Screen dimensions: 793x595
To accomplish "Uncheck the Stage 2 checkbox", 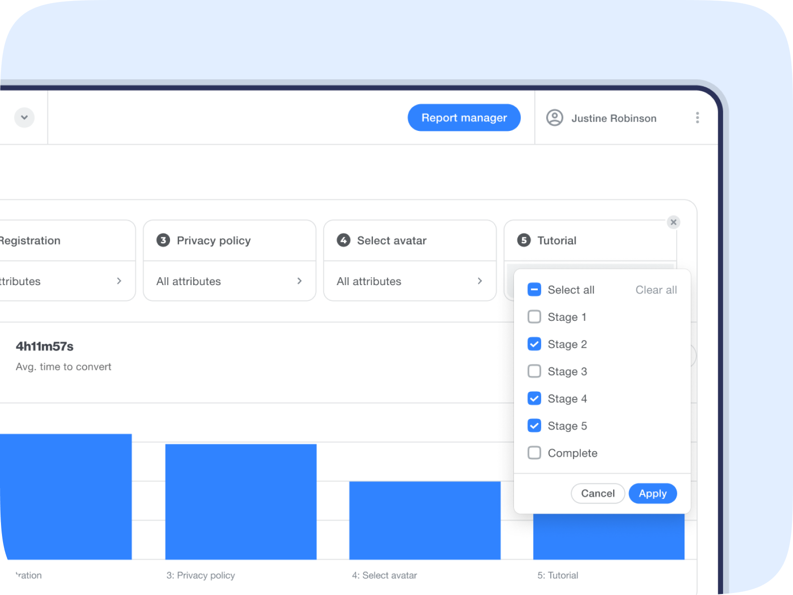I will 534,344.
